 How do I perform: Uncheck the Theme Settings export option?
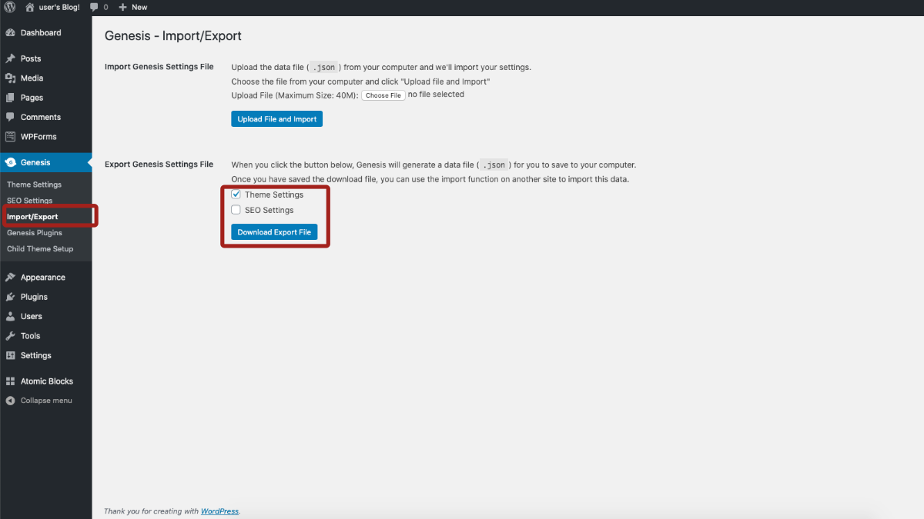click(236, 194)
